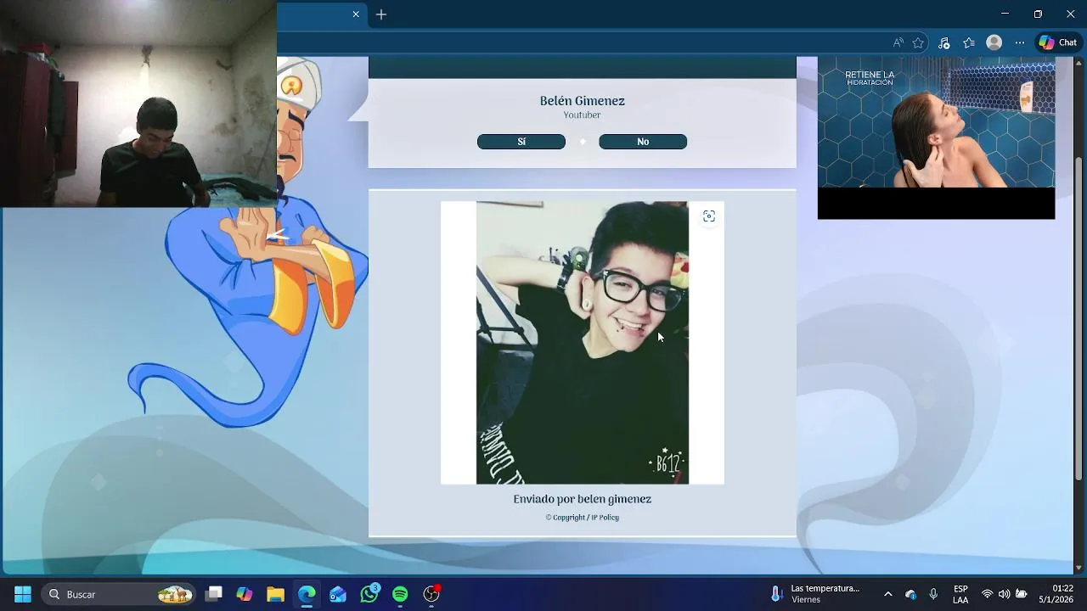The height and width of the screenshot is (611, 1087).
Task: Open the media control music icon
Action: [944, 42]
